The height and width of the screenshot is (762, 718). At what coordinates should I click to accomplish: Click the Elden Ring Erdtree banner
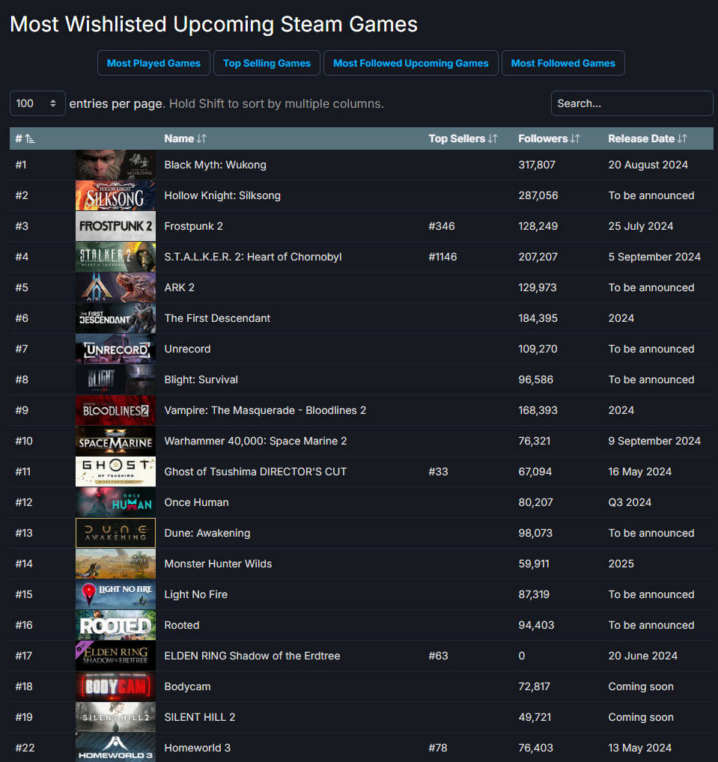[x=116, y=656]
